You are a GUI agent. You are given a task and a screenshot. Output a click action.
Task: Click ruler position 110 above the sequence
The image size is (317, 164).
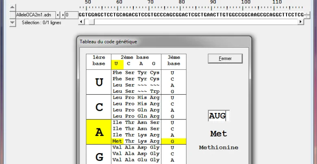point(277,2)
